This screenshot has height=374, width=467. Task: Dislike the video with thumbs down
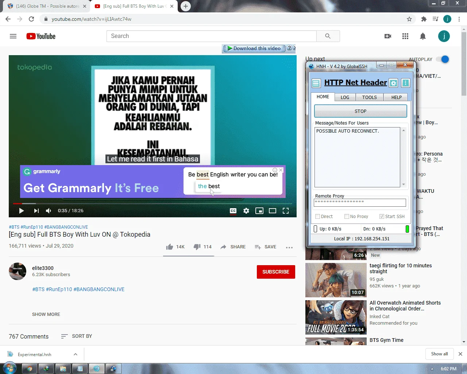coord(202,247)
